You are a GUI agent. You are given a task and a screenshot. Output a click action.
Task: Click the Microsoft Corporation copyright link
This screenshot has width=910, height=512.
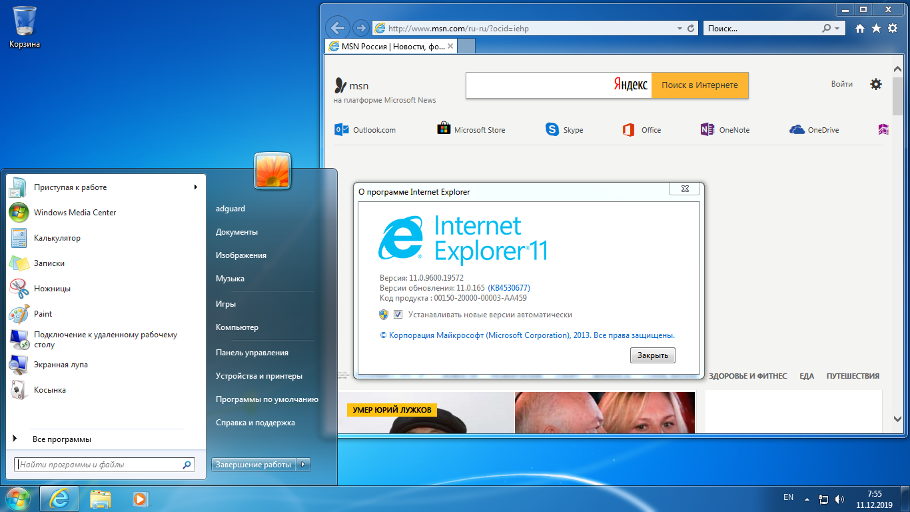click(x=527, y=335)
